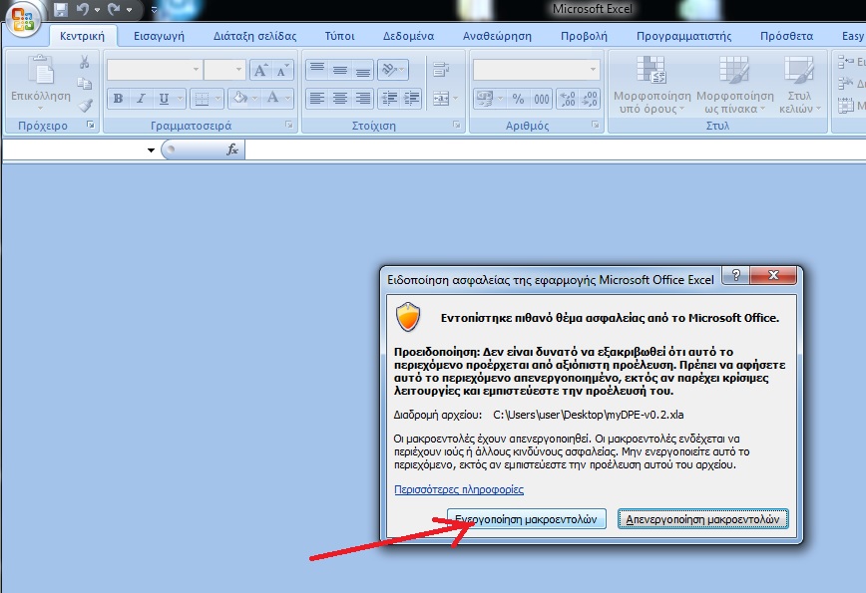Expand the number format combo box

pos(594,70)
